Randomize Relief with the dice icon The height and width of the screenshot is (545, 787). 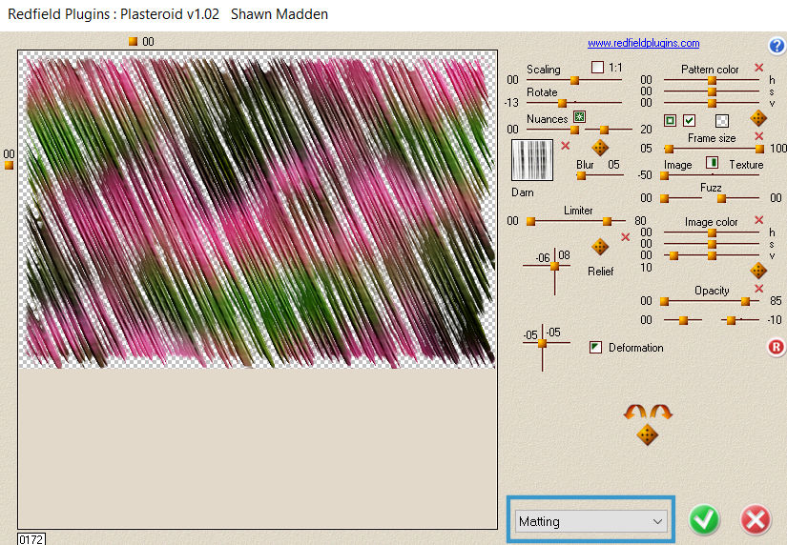coord(600,246)
